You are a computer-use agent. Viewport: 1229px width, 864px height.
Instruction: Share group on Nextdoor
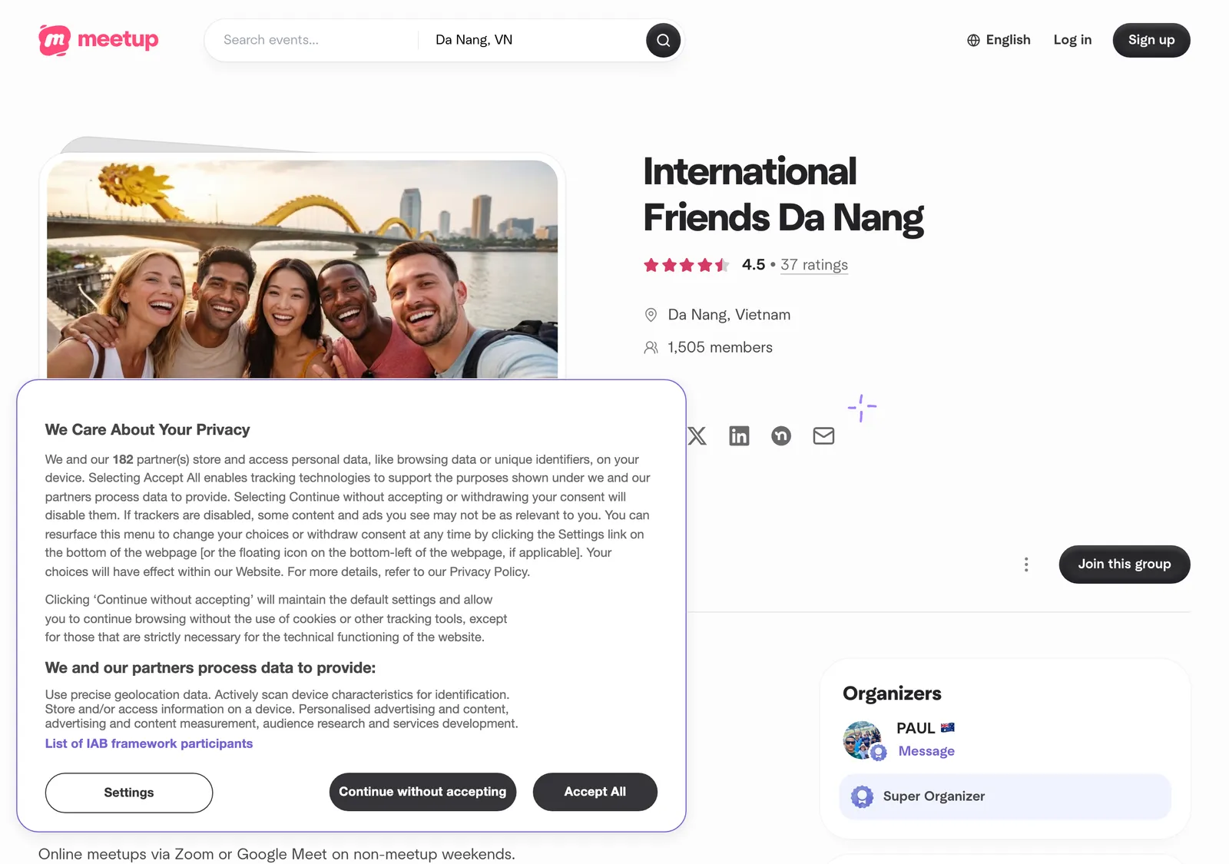[781, 436]
